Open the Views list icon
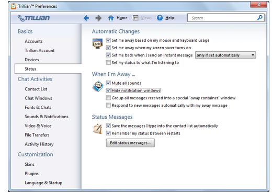 (135, 18)
